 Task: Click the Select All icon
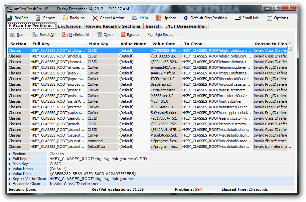(x=35, y=35)
